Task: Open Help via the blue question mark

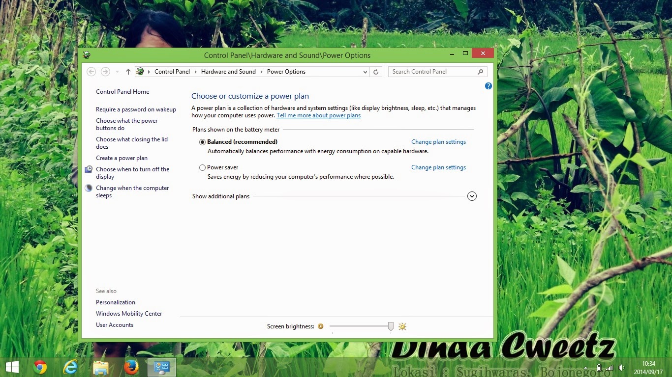Action: 488,86
